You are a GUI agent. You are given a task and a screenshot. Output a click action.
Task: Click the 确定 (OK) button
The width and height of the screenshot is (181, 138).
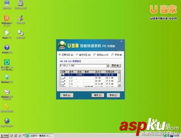pos(98,95)
